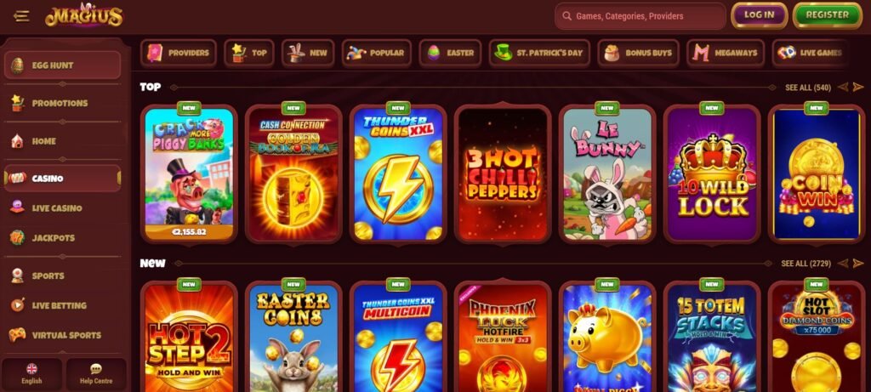Click the Magius logo
This screenshot has height=392, width=871.
(84, 15)
